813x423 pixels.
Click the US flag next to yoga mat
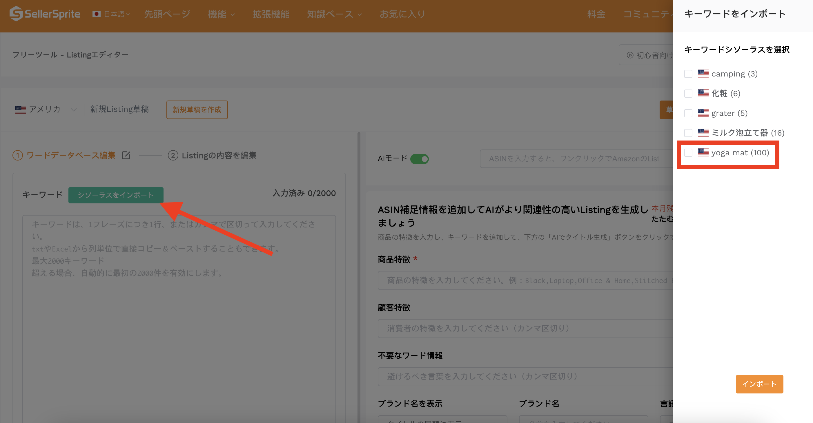tap(703, 152)
